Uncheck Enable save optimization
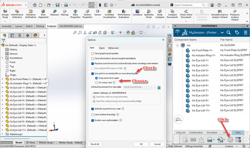This screenshot has height=148, width=250. [92, 120]
